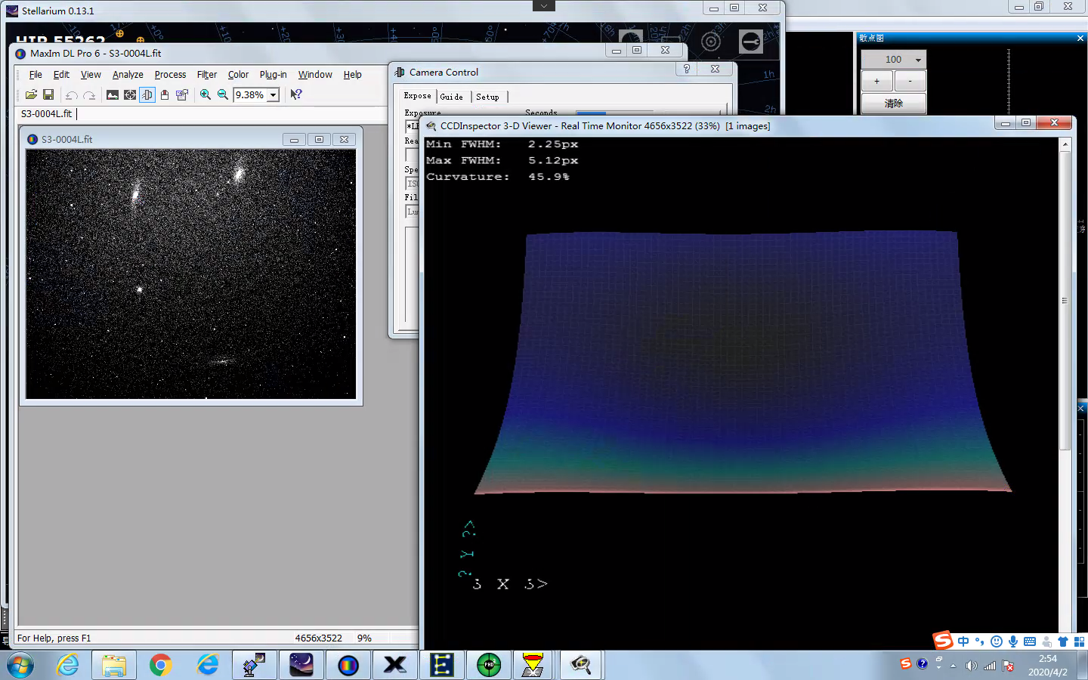1088x680 pixels.
Task: Click the telescope app icon on taskbar
Action: pos(254,665)
